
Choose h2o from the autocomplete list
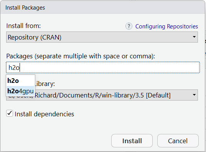(x=20, y=81)
